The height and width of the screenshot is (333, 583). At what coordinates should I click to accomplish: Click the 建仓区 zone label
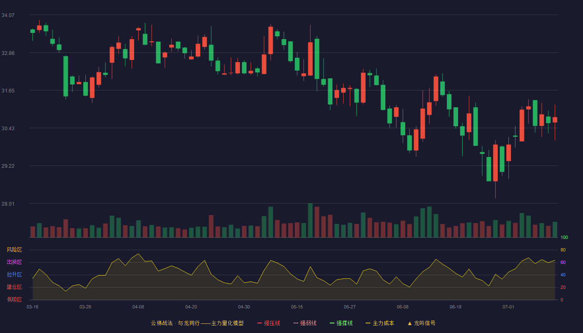[14, 287]
